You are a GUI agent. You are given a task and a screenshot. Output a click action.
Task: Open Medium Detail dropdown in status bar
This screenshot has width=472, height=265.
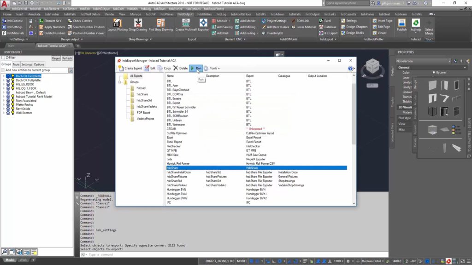click(372, 261)
